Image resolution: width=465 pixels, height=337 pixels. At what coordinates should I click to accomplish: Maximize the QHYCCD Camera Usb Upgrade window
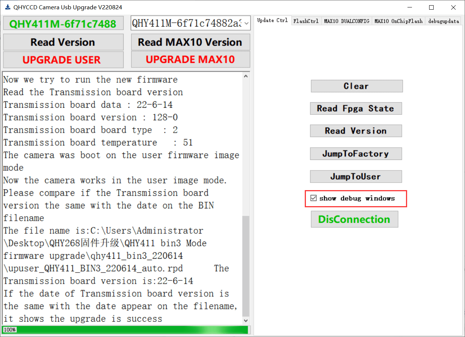pyautogui.click(x=431, y=7)
